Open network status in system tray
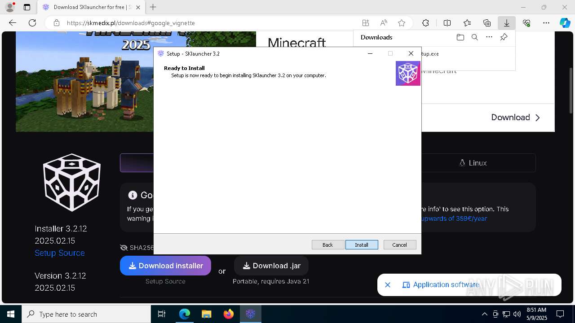Screen dimensions: 575x323 pyautogui.click(x=506, y=314)
